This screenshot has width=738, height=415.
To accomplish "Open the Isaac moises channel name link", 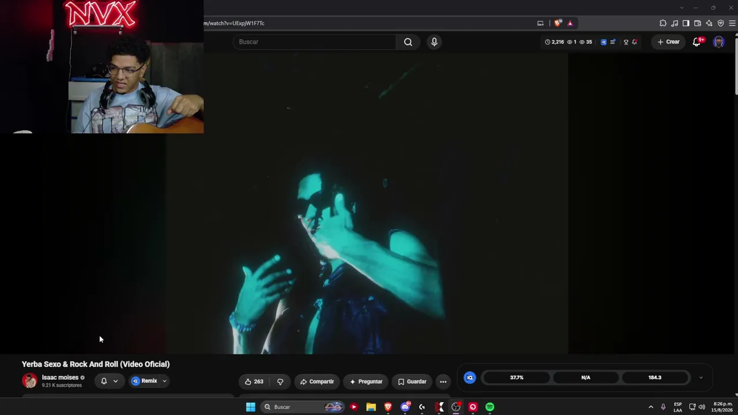I will [x=60, y=378].
